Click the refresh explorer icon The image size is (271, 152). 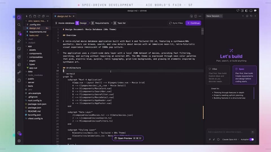pos(39,16)
